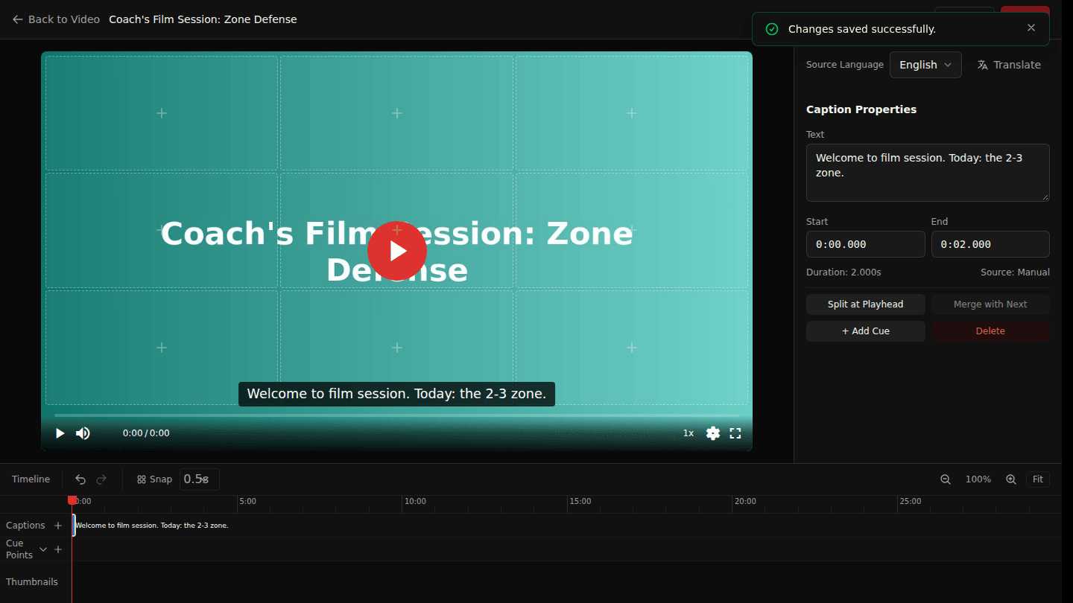The width and height of the screenshot is (1073, 603).
Task: Add a cue point with the plus icon
Action: coord(58,549)
